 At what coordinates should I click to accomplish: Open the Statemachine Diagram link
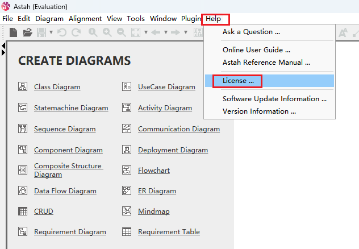[71, 107]
